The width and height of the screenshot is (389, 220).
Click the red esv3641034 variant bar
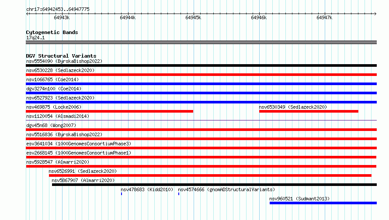(201, 148)
